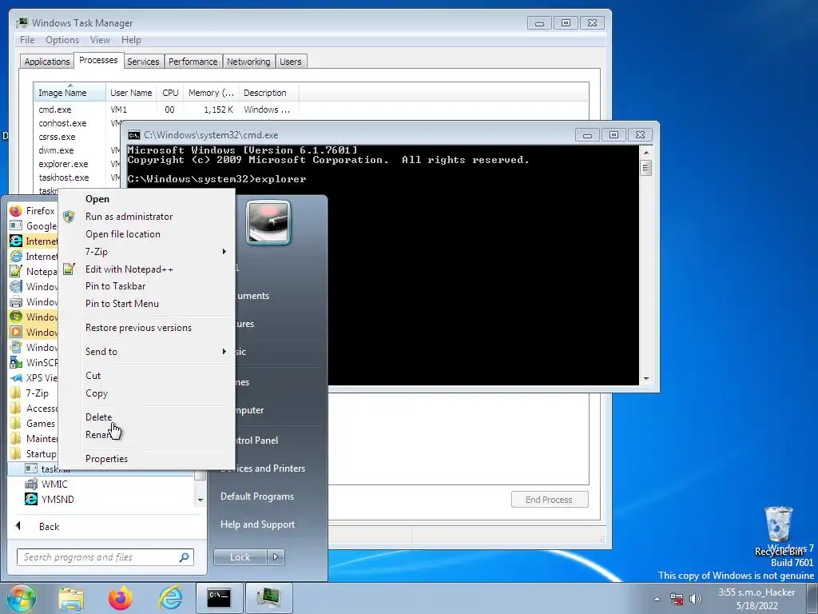Click the taskbar clock and date

coord(757,599)
